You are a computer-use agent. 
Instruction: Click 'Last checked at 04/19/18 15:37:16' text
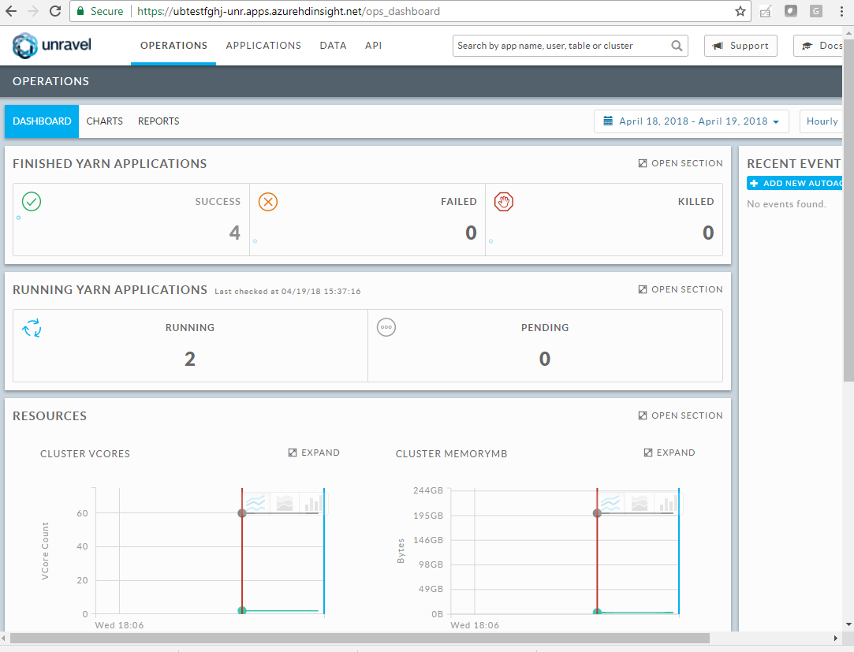[x=288, y=292]
